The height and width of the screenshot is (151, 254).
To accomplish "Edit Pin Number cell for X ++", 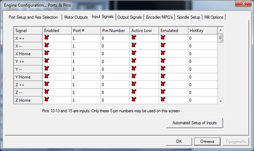I will (115, 38).
